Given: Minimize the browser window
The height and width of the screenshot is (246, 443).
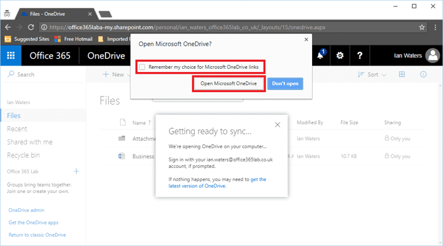Looking at the screenshot, I should pos(396,6).
